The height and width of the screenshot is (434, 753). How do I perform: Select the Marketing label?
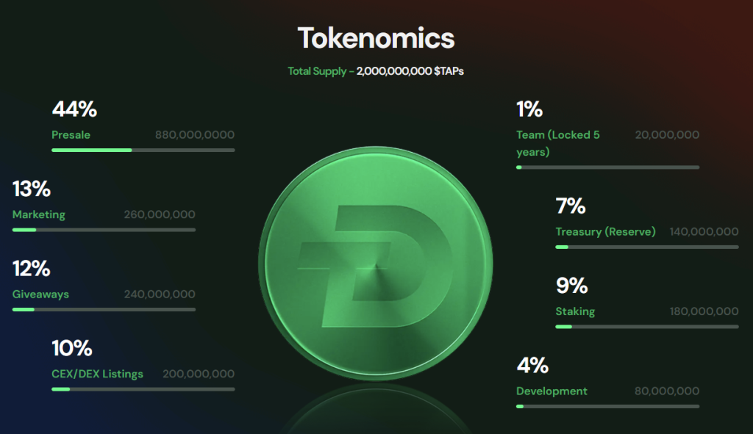pos(38,214)
